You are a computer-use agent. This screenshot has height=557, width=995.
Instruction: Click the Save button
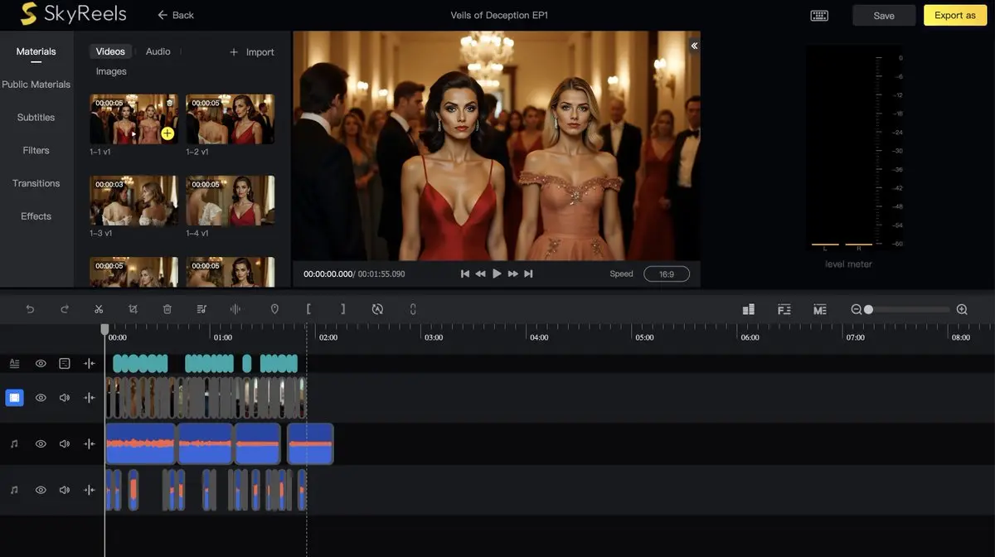click(x=884, y=16)
